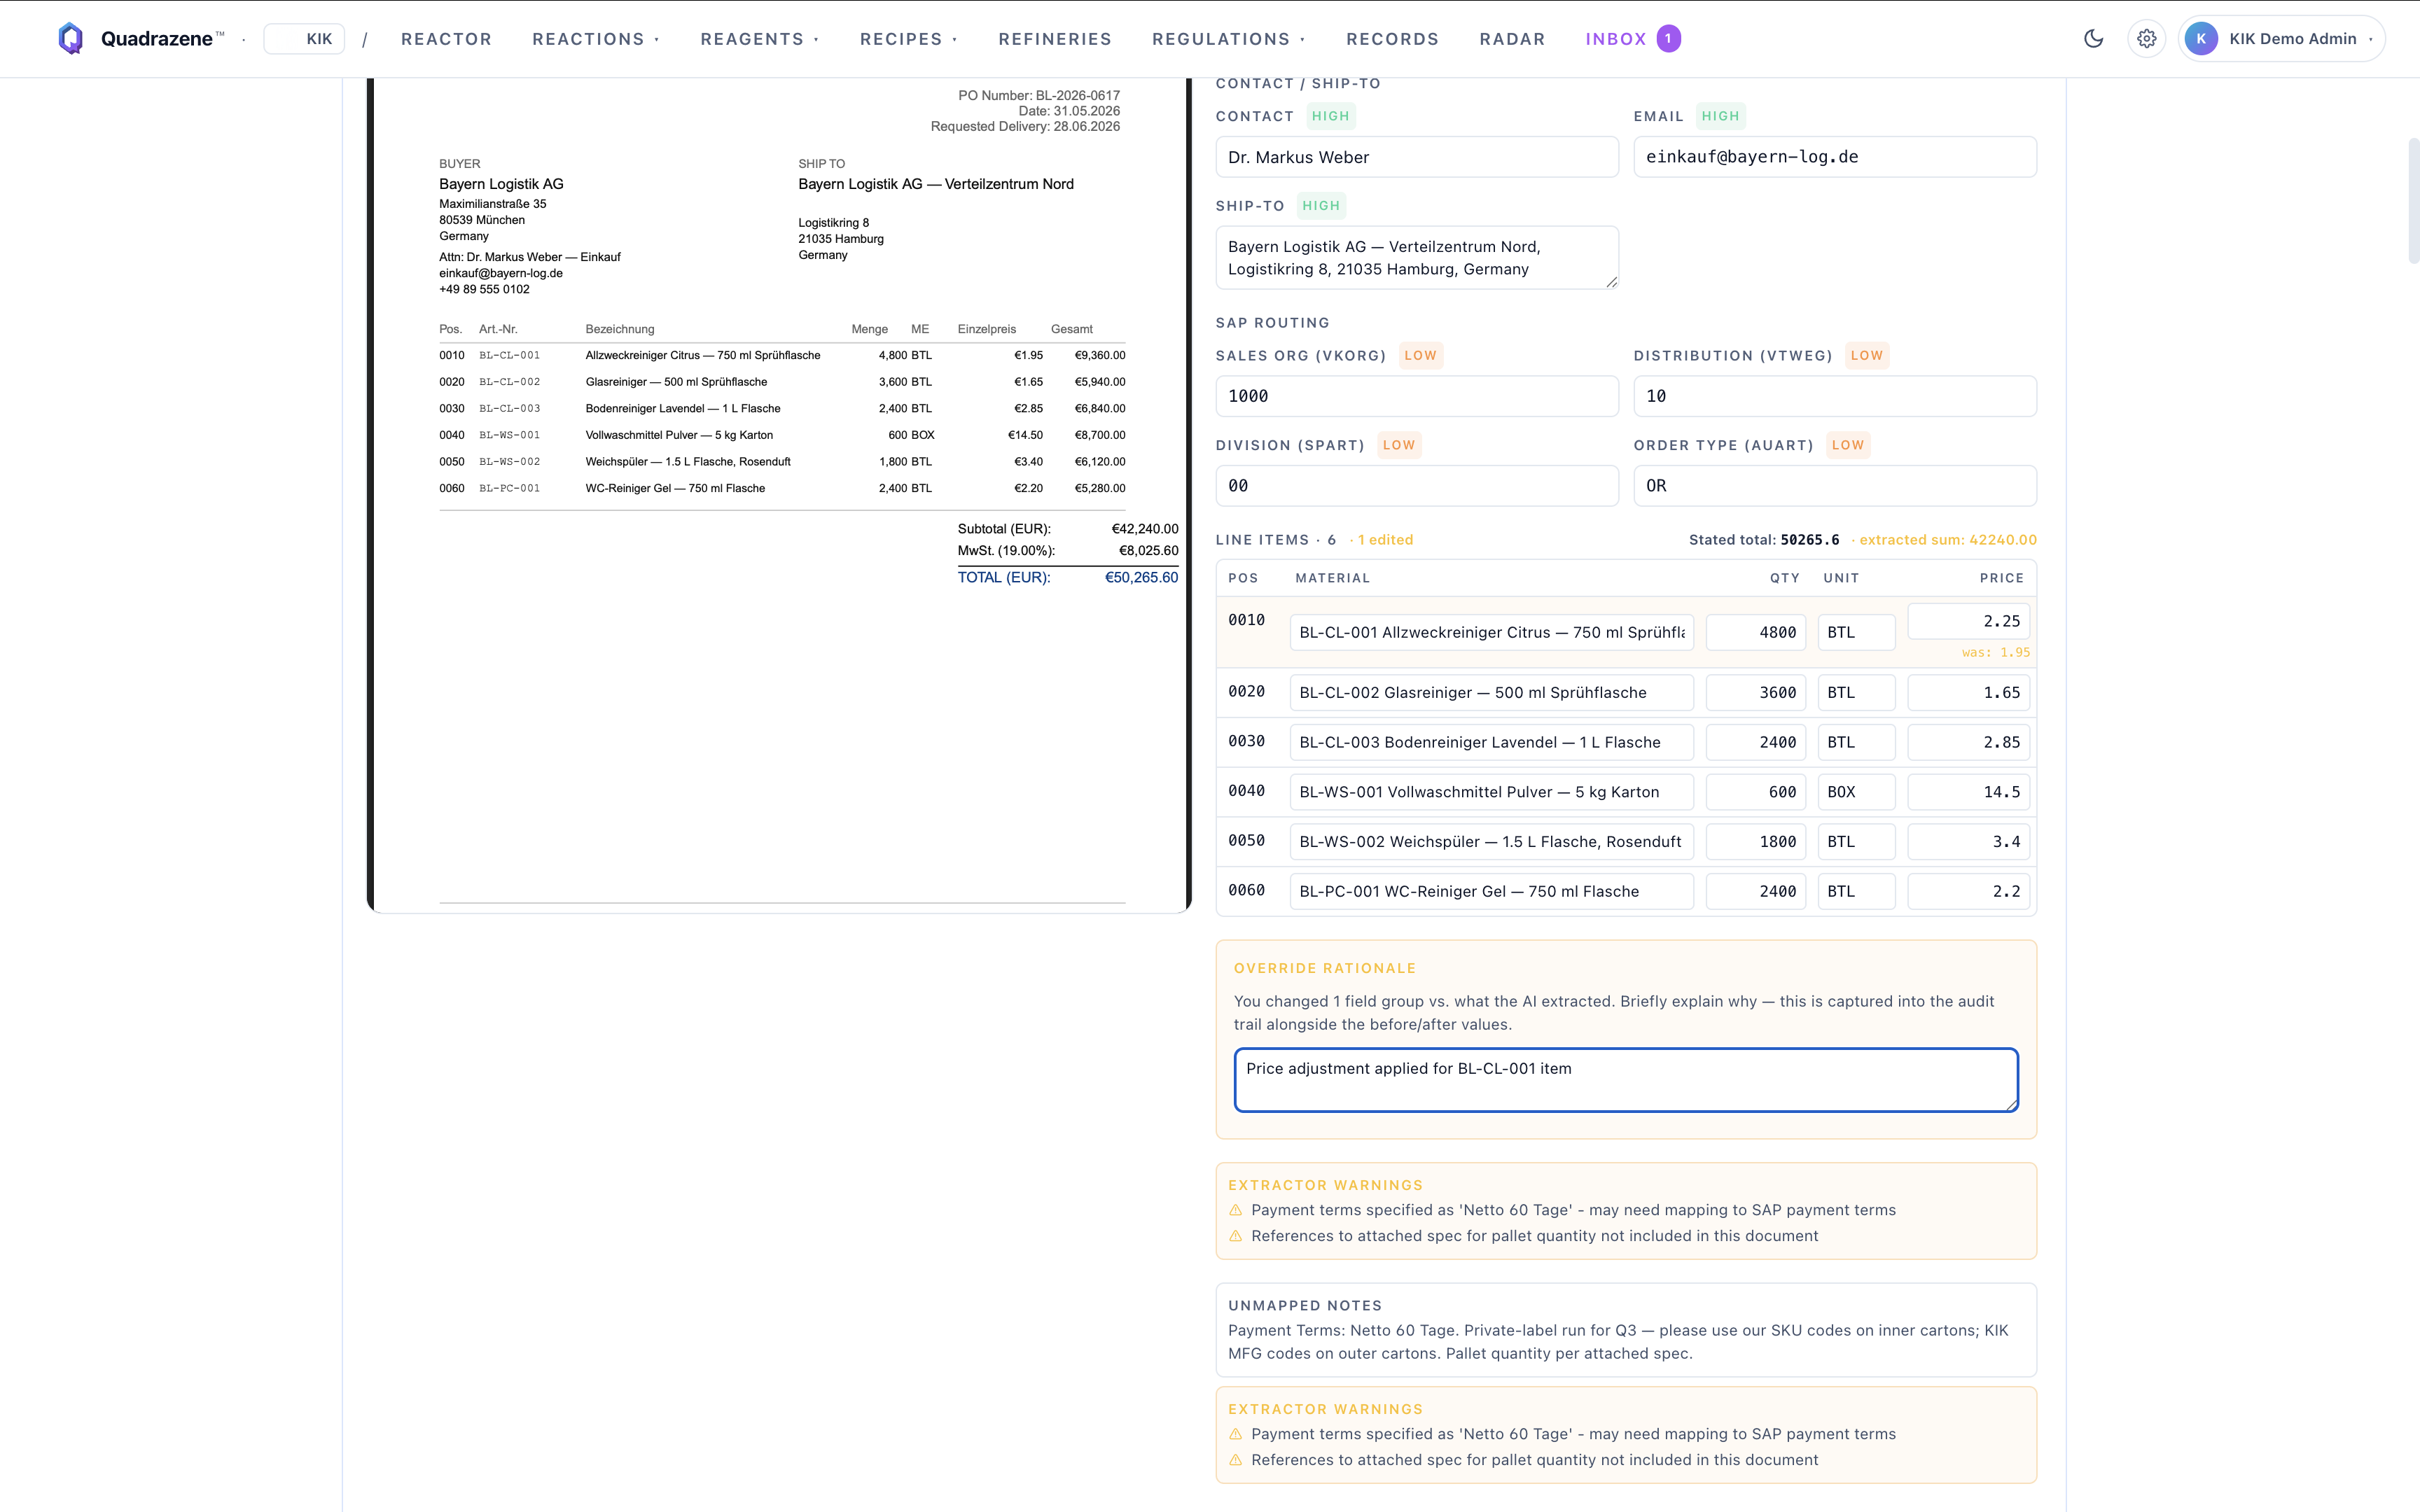Viewport: 2420px width, 1512px height.
Task: Click the PO document preview TOTAL (EUR) line
Action: (x=1067, y=578)
